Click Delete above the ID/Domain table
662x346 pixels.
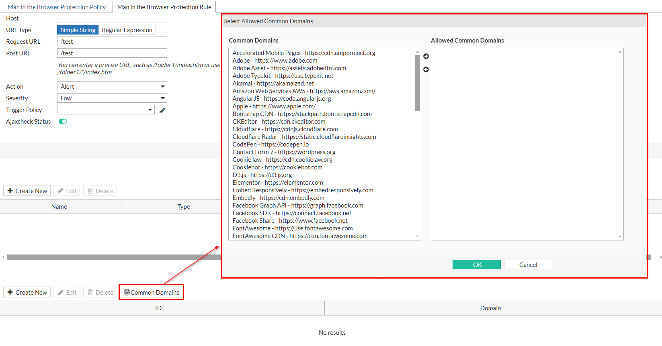click(100, 292)
